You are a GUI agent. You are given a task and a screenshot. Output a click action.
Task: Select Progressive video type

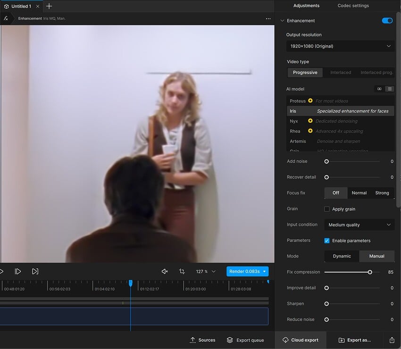point(305,73)
